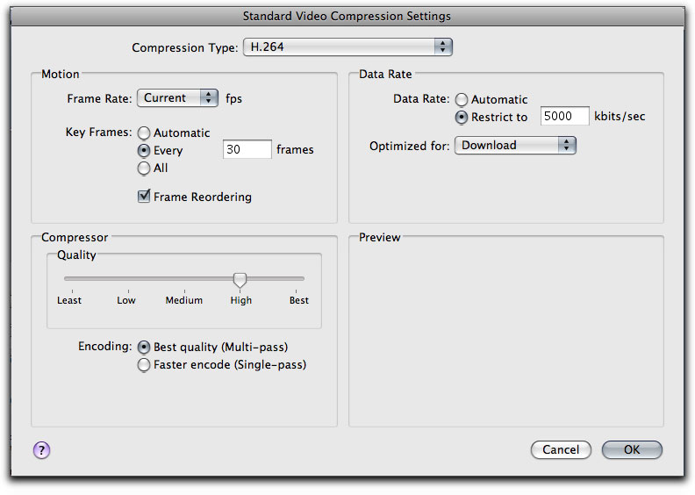Toggle the Frame Reordering checkbox
Screen dimensions: 695x495
[x=144, y=196]
